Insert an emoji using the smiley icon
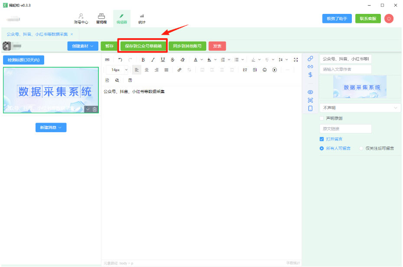403x267 pixels. [264, 70]
